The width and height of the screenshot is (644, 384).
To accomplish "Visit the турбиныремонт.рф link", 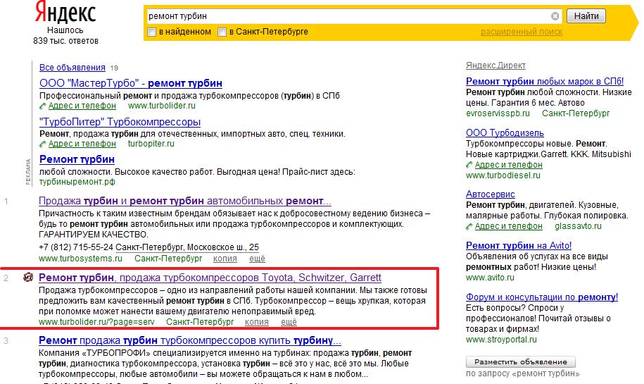I will coord(77,182).
